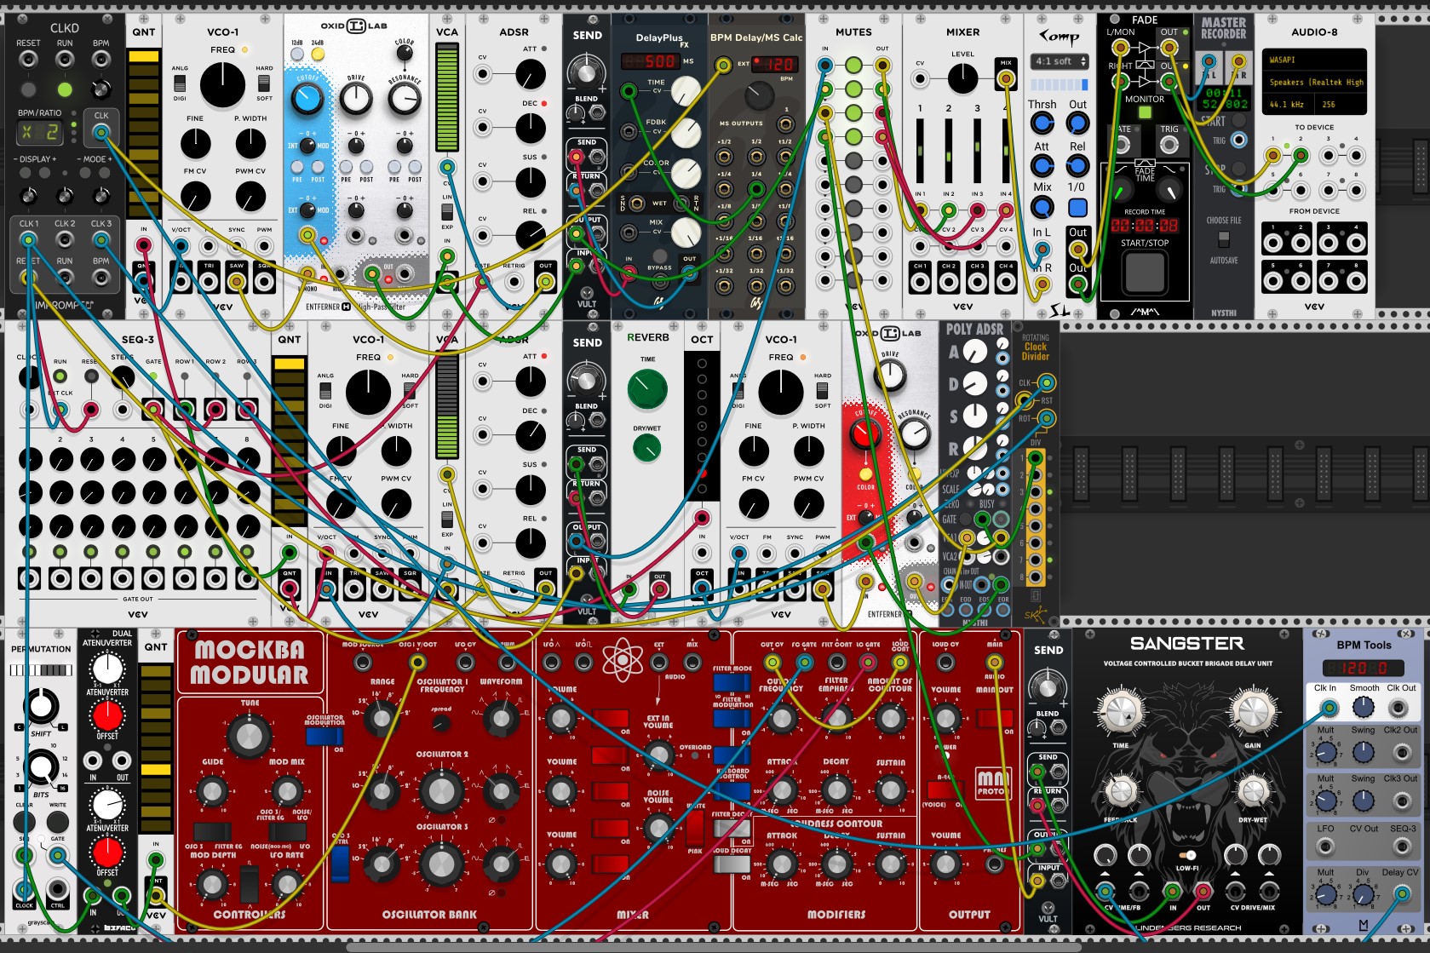Screen dimensions: 1430x953
Task: Click the horizontal scrollbar below the rack
Action: [714, 947]
